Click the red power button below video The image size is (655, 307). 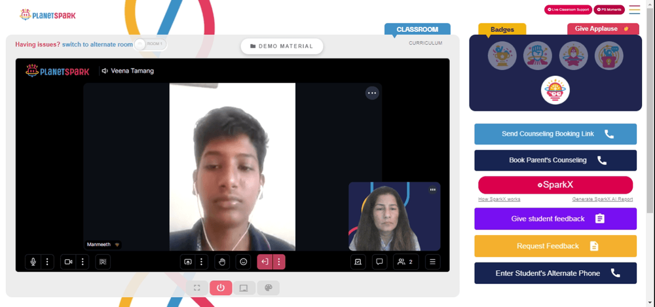pos(221,288)
